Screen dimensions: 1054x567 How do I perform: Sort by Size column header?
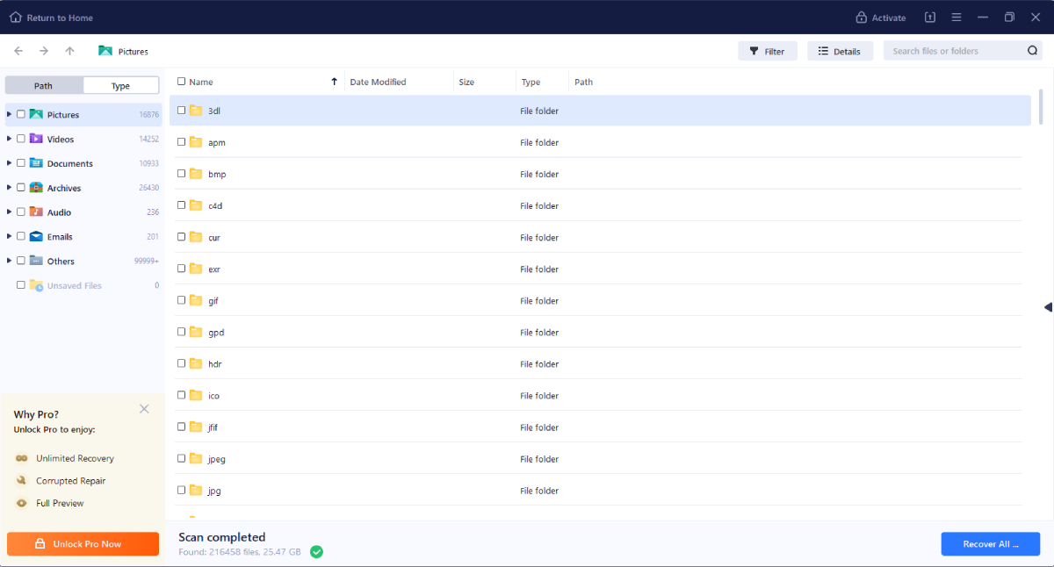(x=466, y=82)
